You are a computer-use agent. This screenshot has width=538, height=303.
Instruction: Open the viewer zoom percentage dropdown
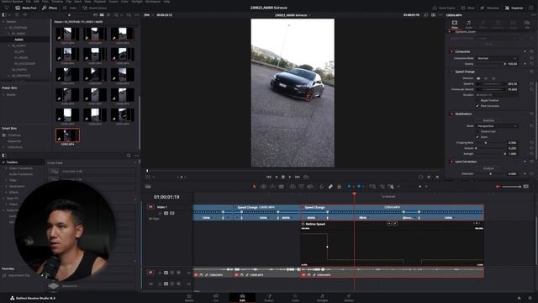point(148,15)
